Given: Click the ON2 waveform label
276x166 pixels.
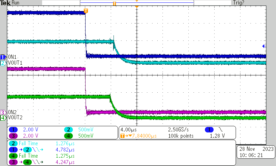Looking at the screenshot, I should pyautogui.click(x=12, y=112).
